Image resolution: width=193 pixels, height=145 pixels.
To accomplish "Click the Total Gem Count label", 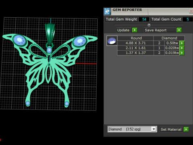I will [x=166, y=19].
